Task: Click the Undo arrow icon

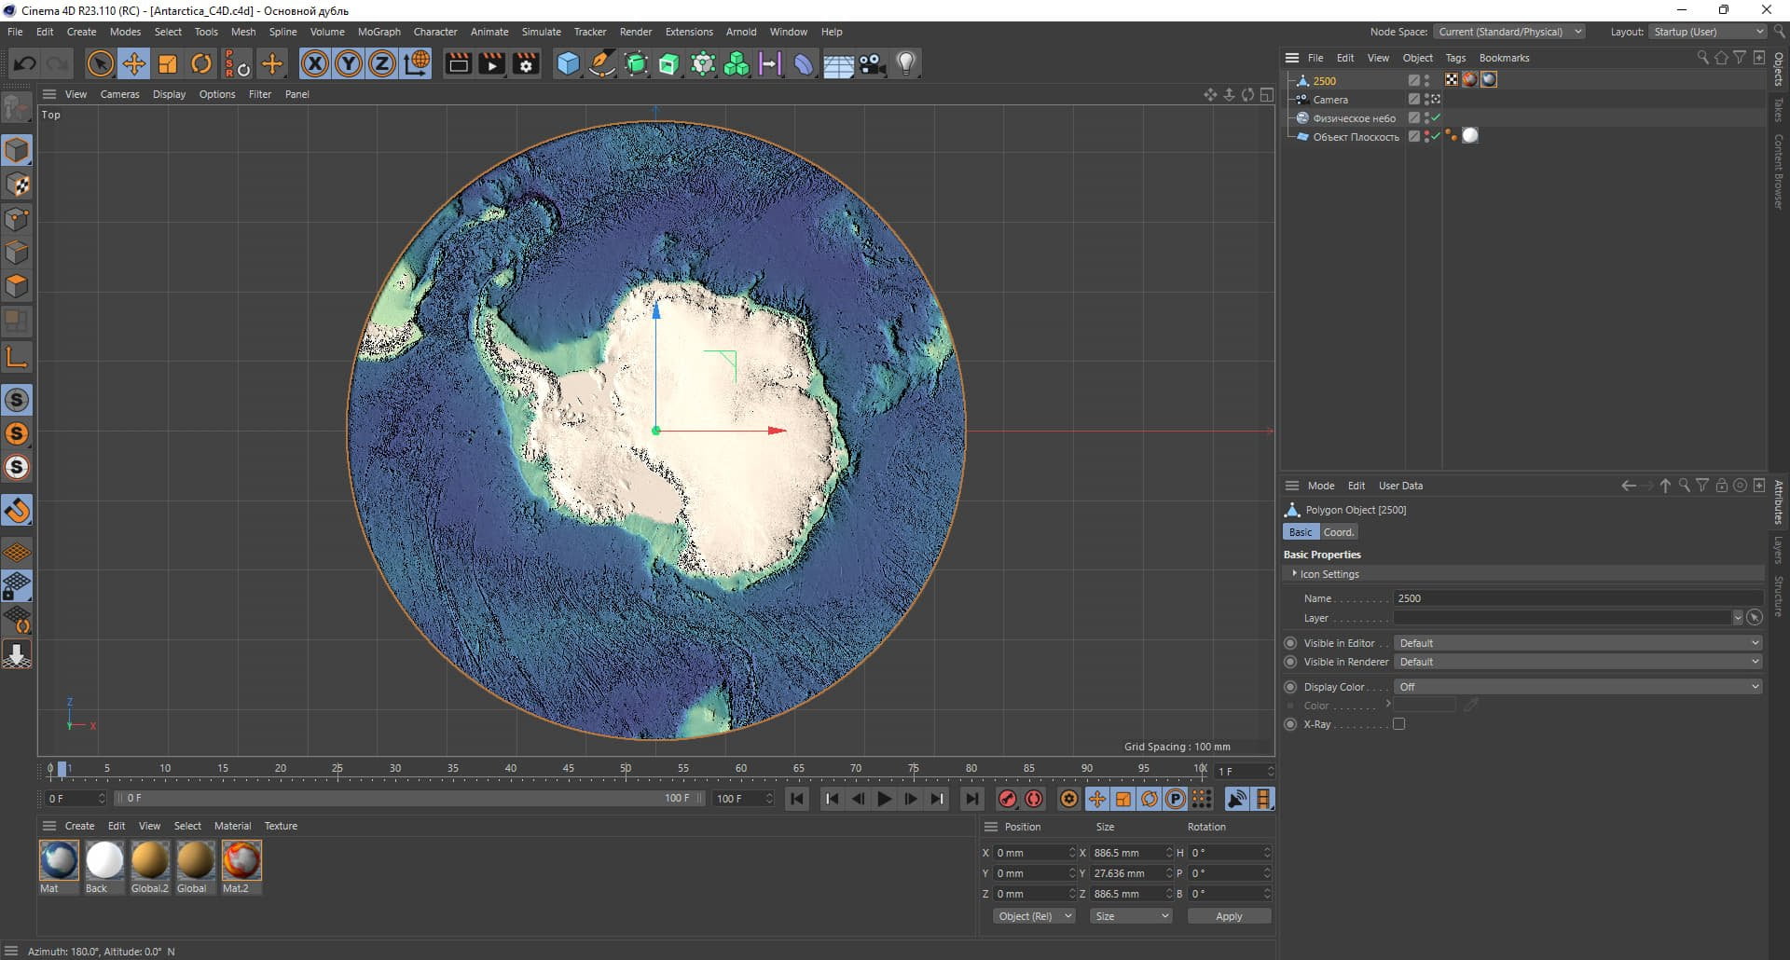Action: click(x=25, y=63)
